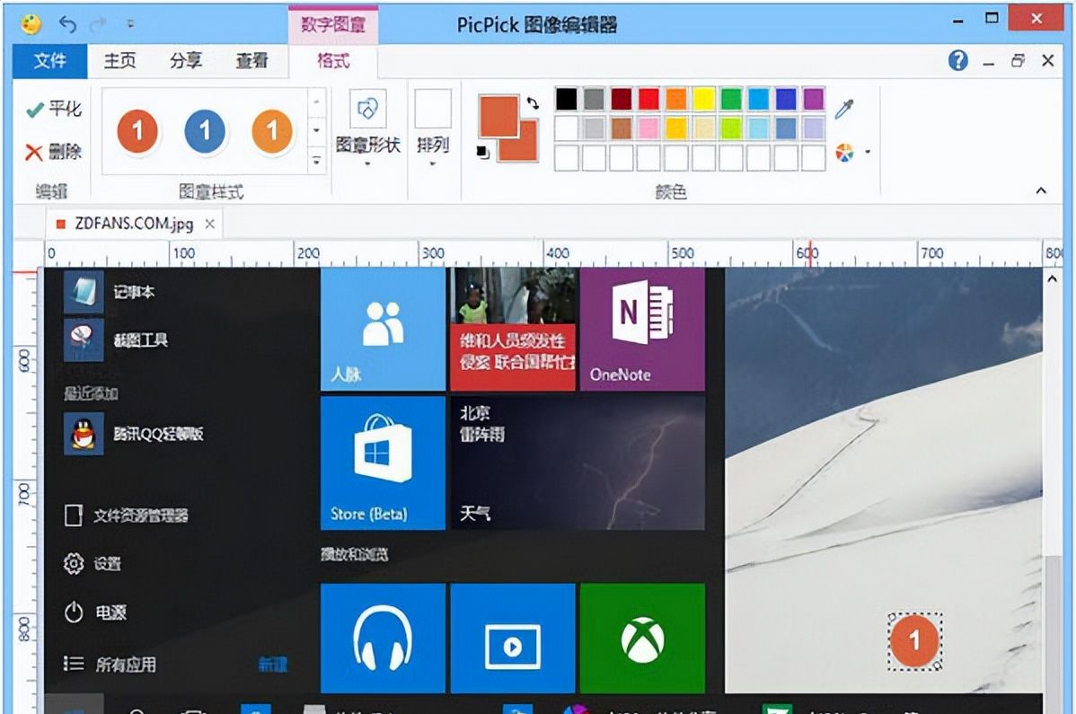Close the ZDFANS.COM.jpg document tab
1076x714 pixels.
(x=210, y=224)
